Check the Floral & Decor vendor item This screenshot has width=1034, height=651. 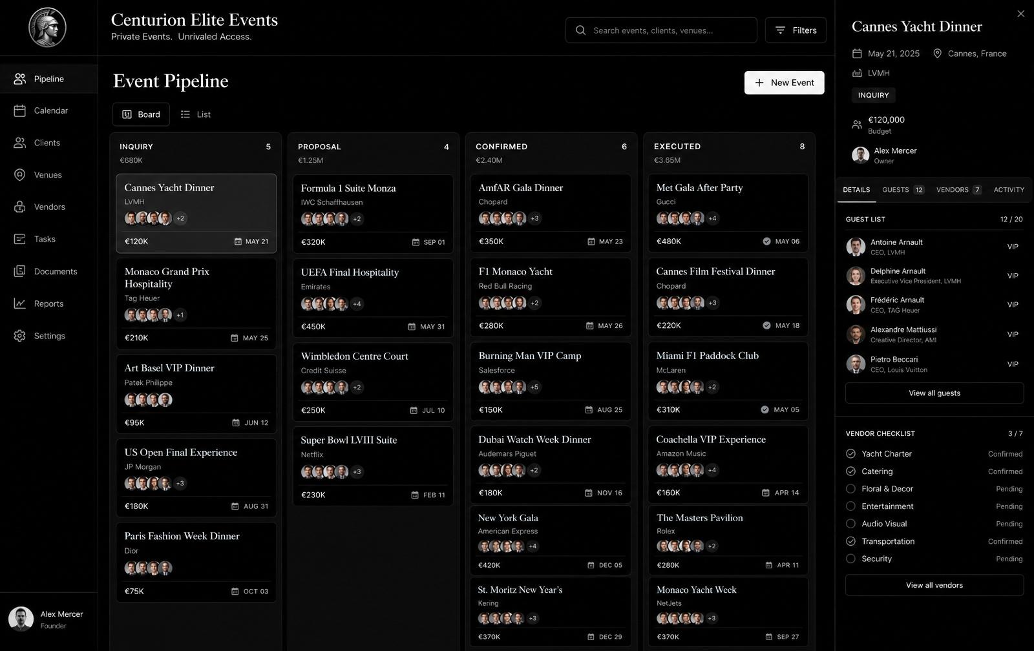pyautogui.click(x=850, y=489)
